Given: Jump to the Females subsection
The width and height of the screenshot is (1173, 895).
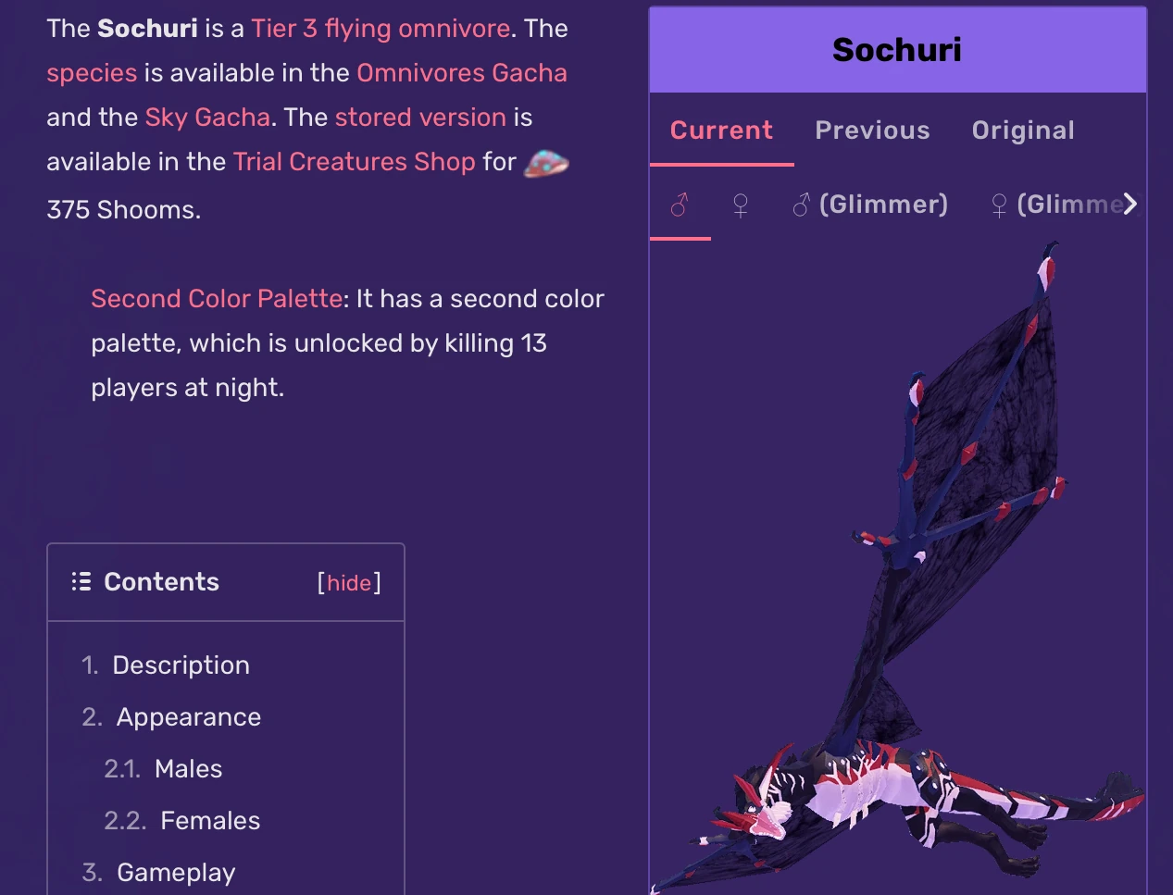Looking at the screenshot, I should (209, 821).
